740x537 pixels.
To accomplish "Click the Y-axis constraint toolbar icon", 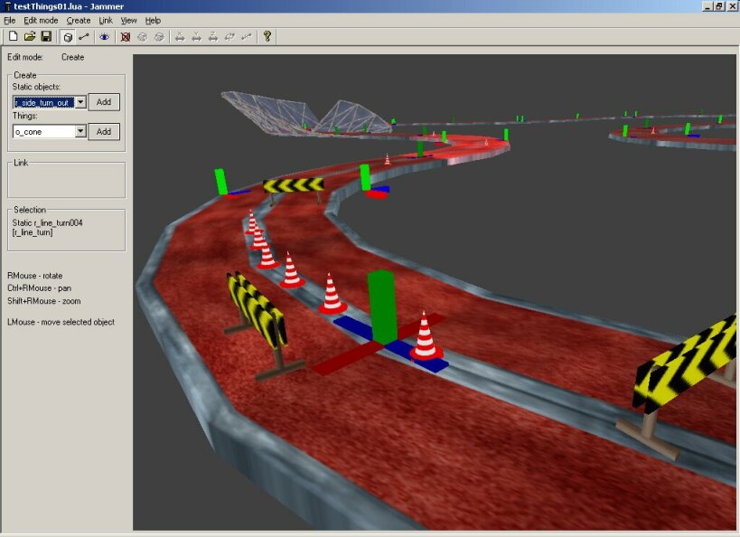I will click(x=196, y=37).
